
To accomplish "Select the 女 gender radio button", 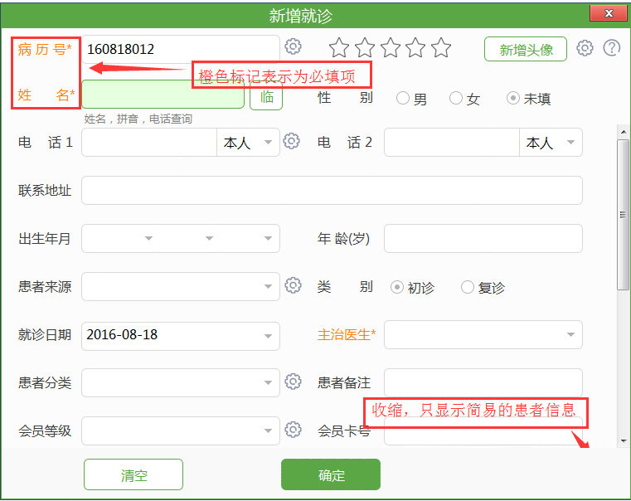I will (456, 99).
